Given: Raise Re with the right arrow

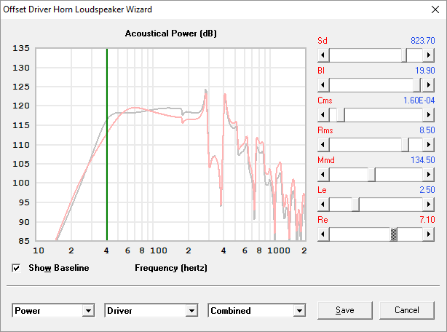Looking at the screenshot, I should (429, 234).
